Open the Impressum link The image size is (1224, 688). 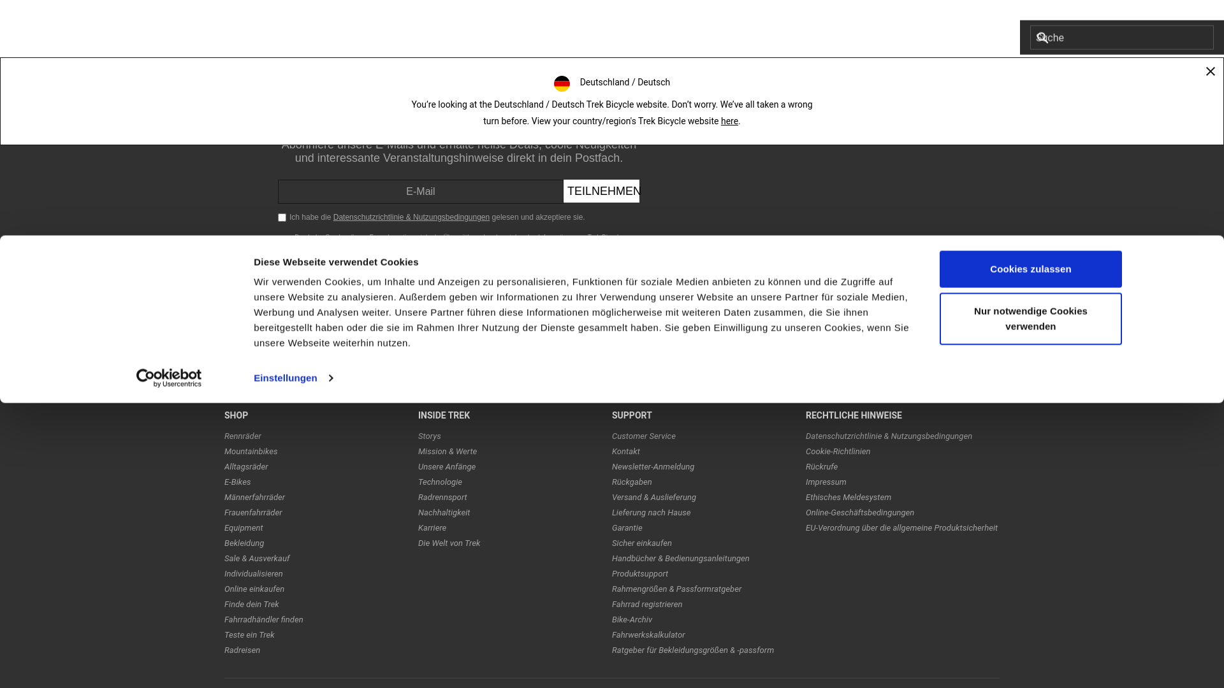tap(826, 482)
